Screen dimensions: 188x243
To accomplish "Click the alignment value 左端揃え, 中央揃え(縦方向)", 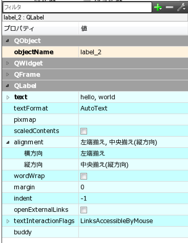I will click(119, 142).
